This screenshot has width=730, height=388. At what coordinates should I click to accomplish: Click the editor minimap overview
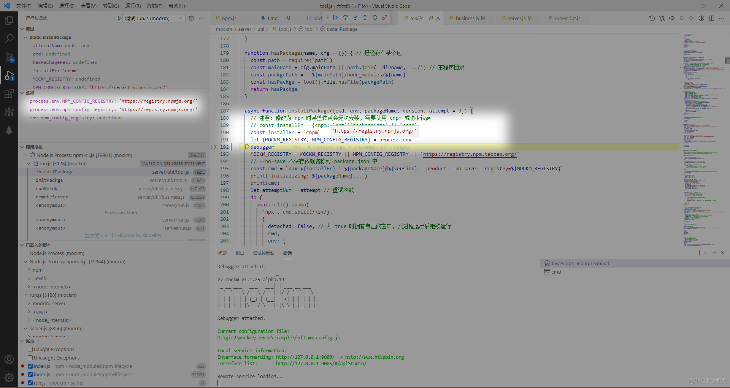[x=701, y=139]
